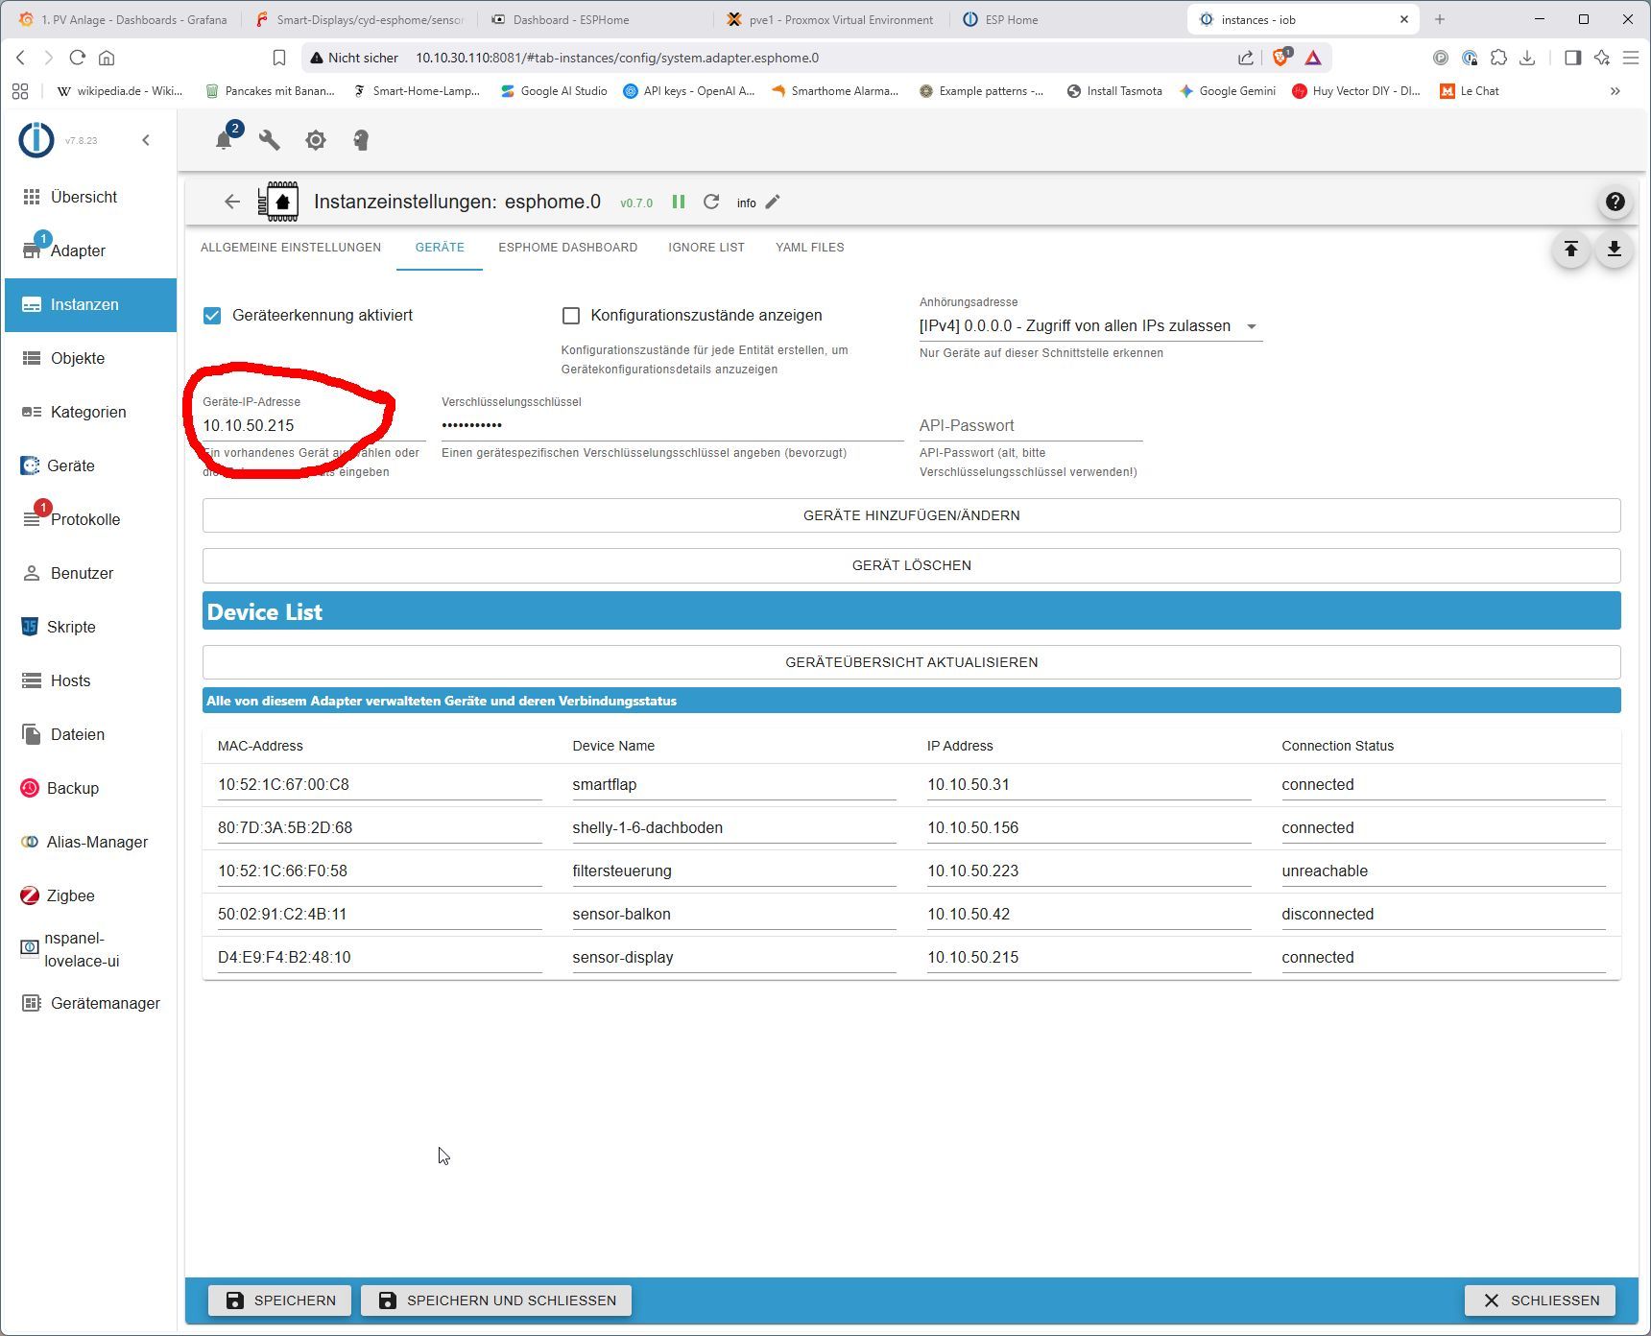This screenshot has height=1336, width=1651.
Task: Click the ioBroker logo icon
Action: click(36, 140)
